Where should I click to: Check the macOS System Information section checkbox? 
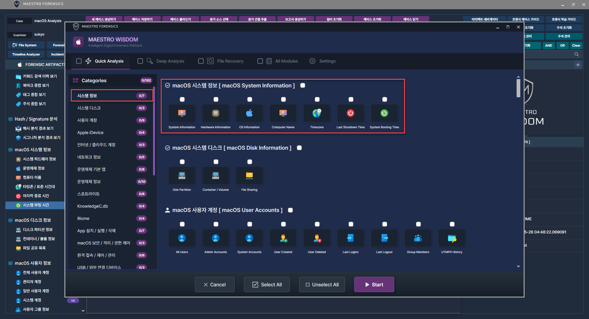(303, 86)
